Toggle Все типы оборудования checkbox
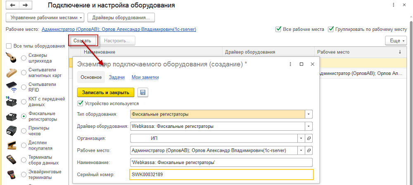The width and height of the screenshot is (413, 185). (9, 46)
